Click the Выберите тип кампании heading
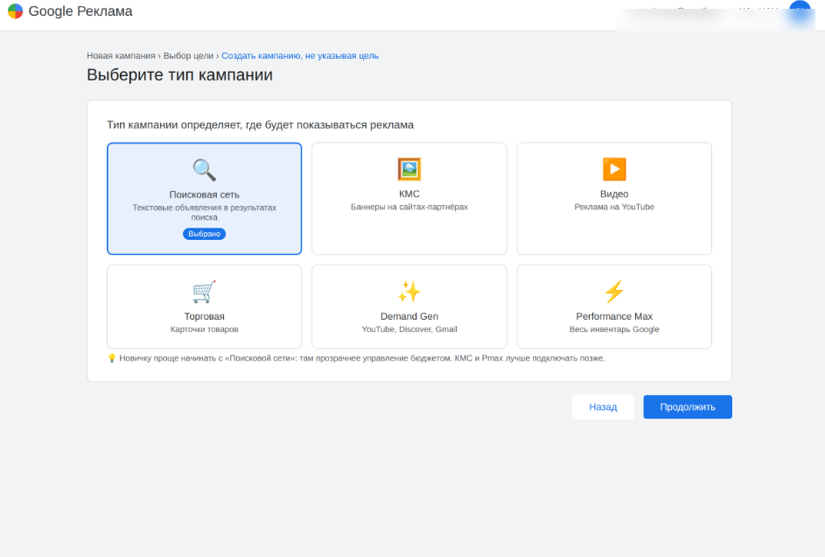This screenshot has width=825, height=557. (x=180, y=74)
